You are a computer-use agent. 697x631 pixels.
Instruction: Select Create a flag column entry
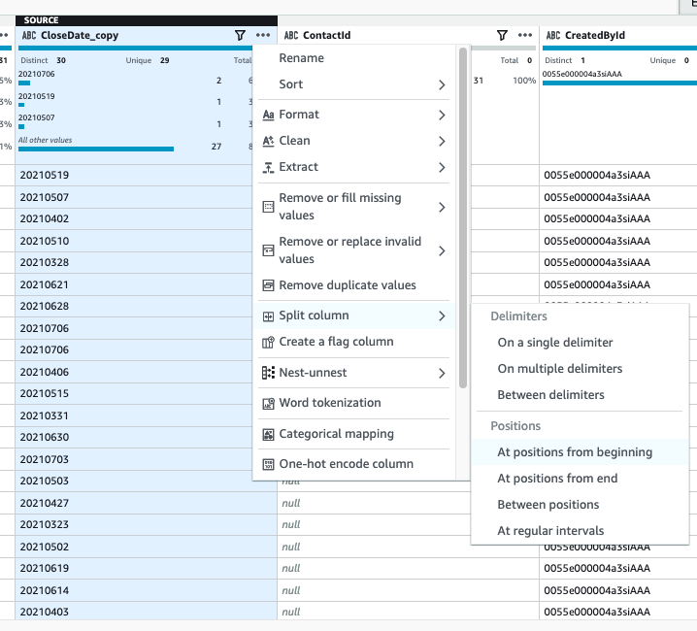[x=353, y=342]
